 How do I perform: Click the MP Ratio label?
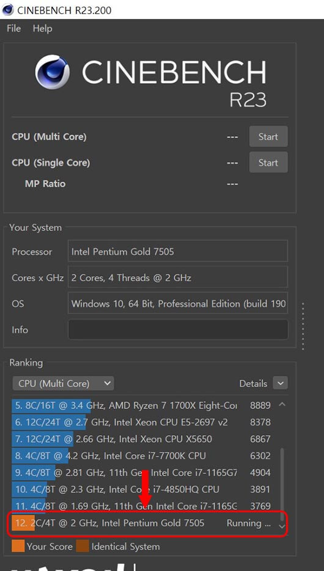pyautogui.click(x=45, y=183)
